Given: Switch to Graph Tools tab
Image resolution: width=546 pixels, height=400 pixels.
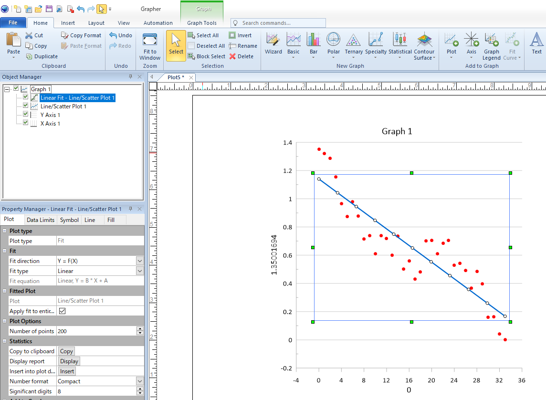Looking at the screenshot, I should pos(201,23).
